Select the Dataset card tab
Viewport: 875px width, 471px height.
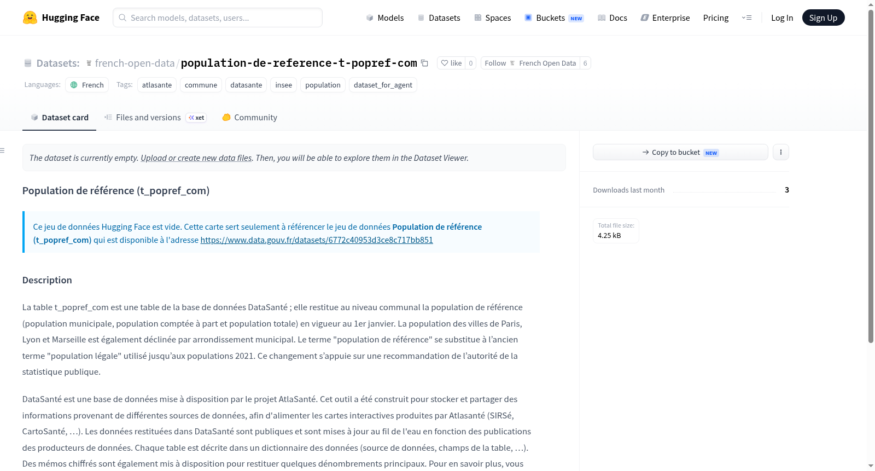coord(59,118)
